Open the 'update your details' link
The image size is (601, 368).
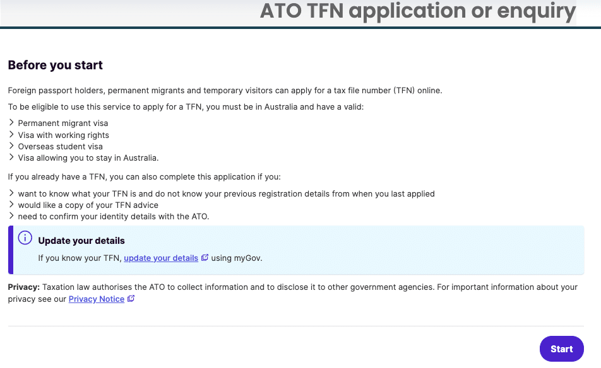click(x=161, y=258)
